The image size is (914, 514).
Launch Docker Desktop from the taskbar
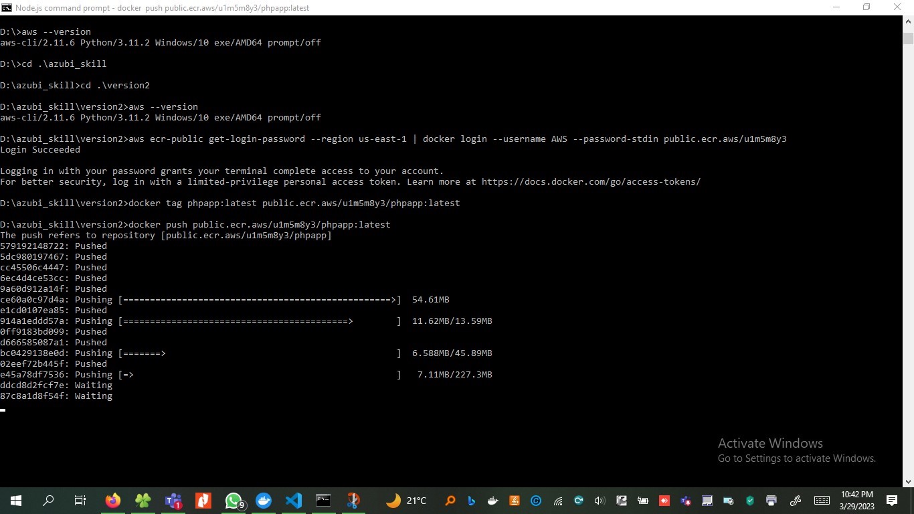pos(264,500)
